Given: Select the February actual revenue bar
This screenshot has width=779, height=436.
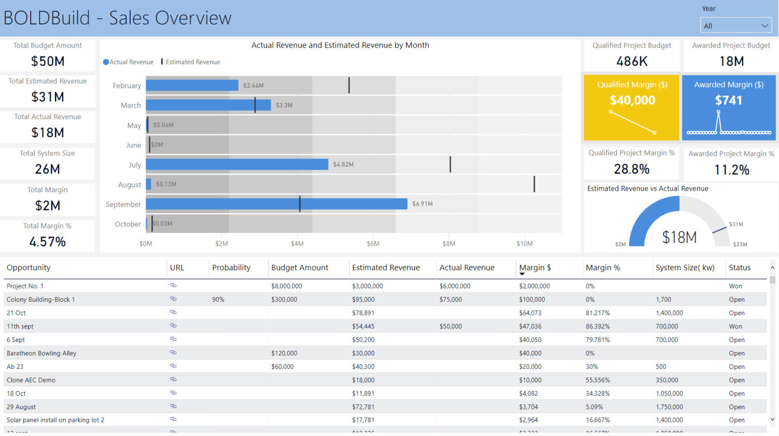Looking at the screenshot, I should click(x=192, y=85).
